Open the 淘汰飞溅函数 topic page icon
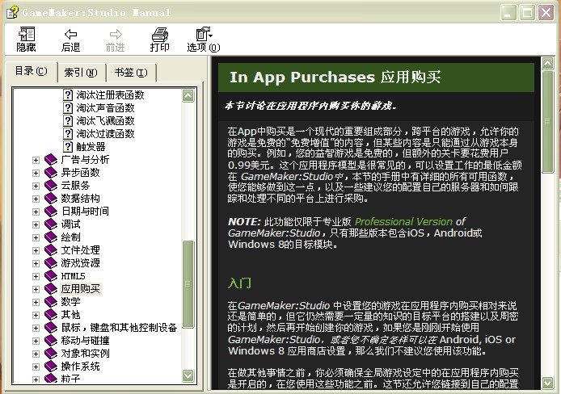 [68, 121]
